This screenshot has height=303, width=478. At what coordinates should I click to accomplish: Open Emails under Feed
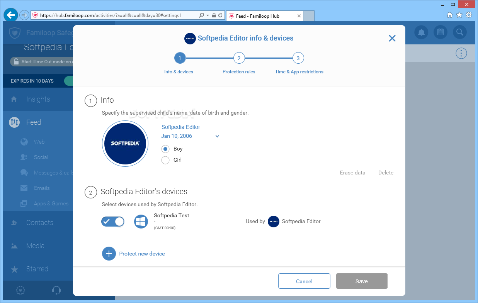click(42, 188)
